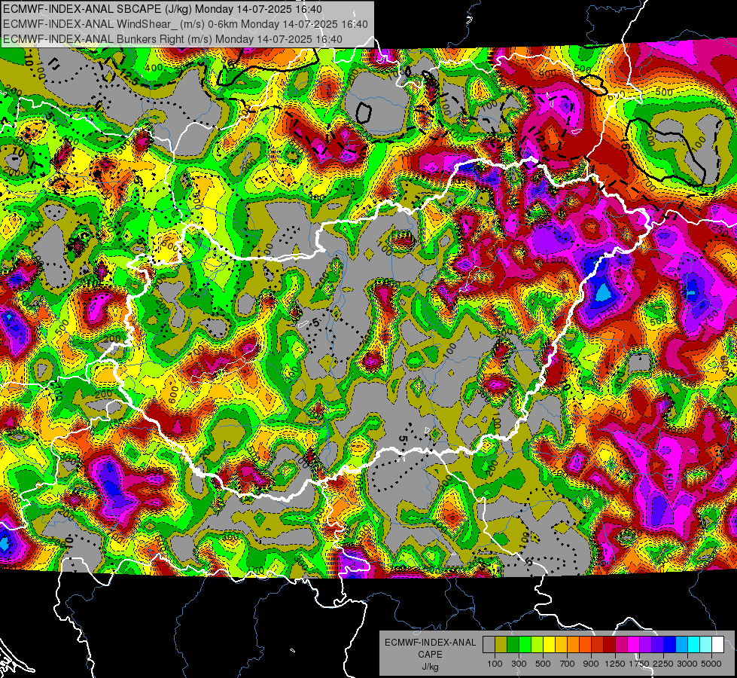Click the pure blue legend swatch
Viewport: 737px width, 678px height.
pyautogui.click(x=670, y=645)
